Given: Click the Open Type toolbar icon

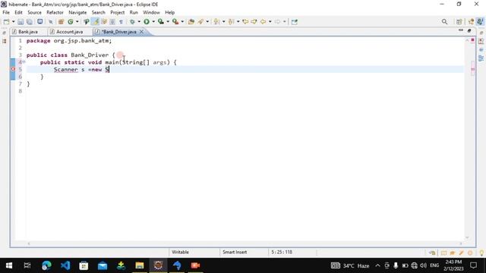Looking at the screenshot, I should [87, 22].
